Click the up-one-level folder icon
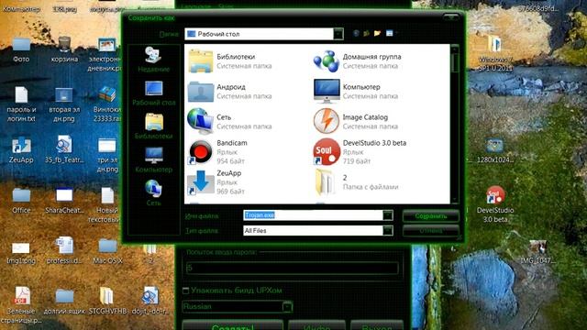Screen dimensions: 587x330 click(x=367, y=33)
